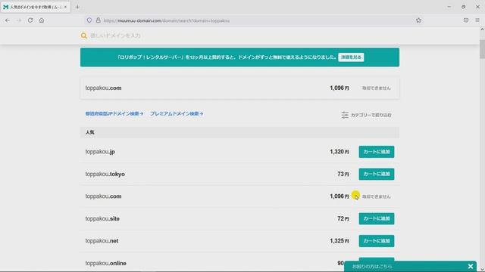Click the toppakou.online domain name
Image resolution: width=485 pixels, height=272 pixels.
click(x=106, y=263)
